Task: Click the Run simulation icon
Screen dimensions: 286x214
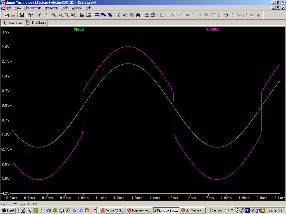Action: 39,15
